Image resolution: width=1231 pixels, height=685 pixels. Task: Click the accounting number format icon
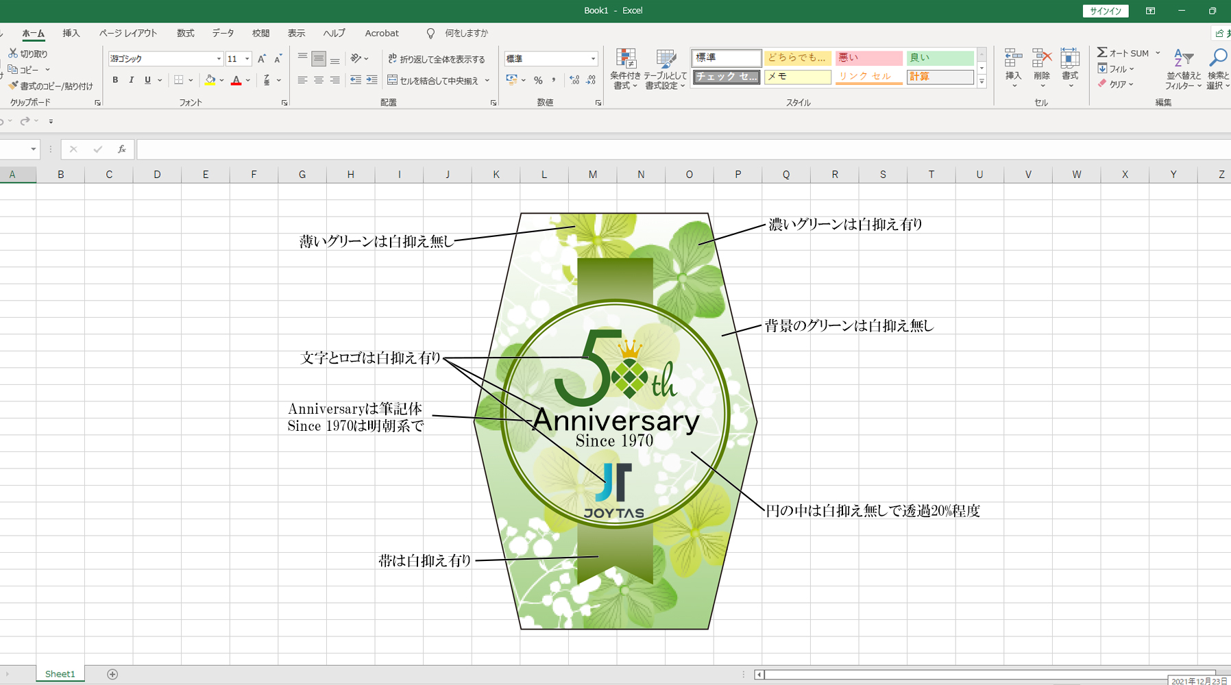511,80
